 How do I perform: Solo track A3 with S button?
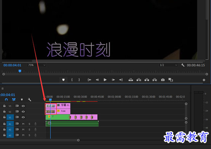29,135
